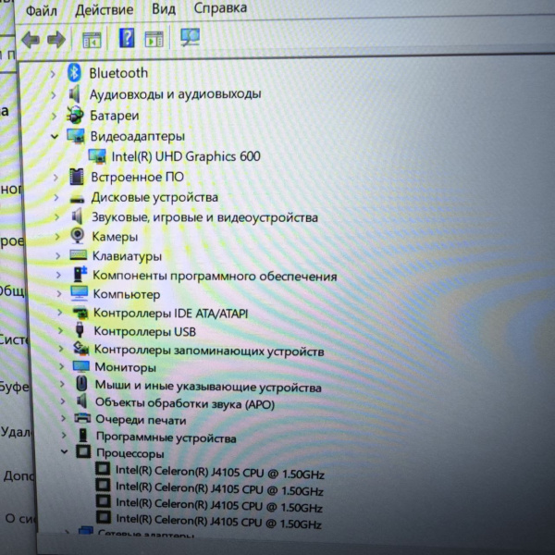
Task: Click the Камеры webcam icon
Action: (78, 237)
